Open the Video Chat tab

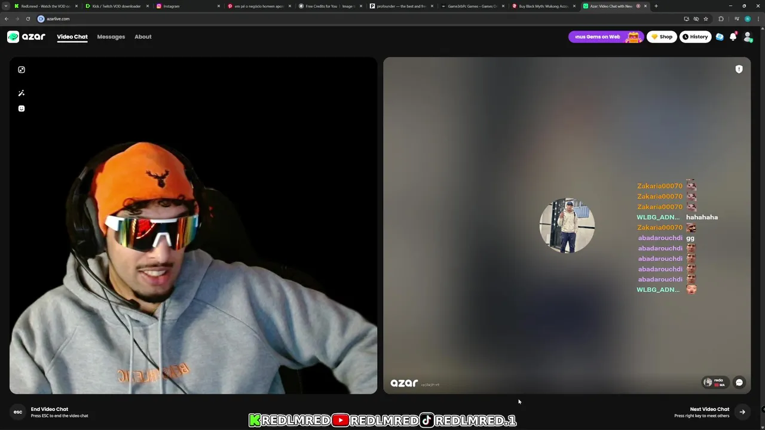(72, 37)
